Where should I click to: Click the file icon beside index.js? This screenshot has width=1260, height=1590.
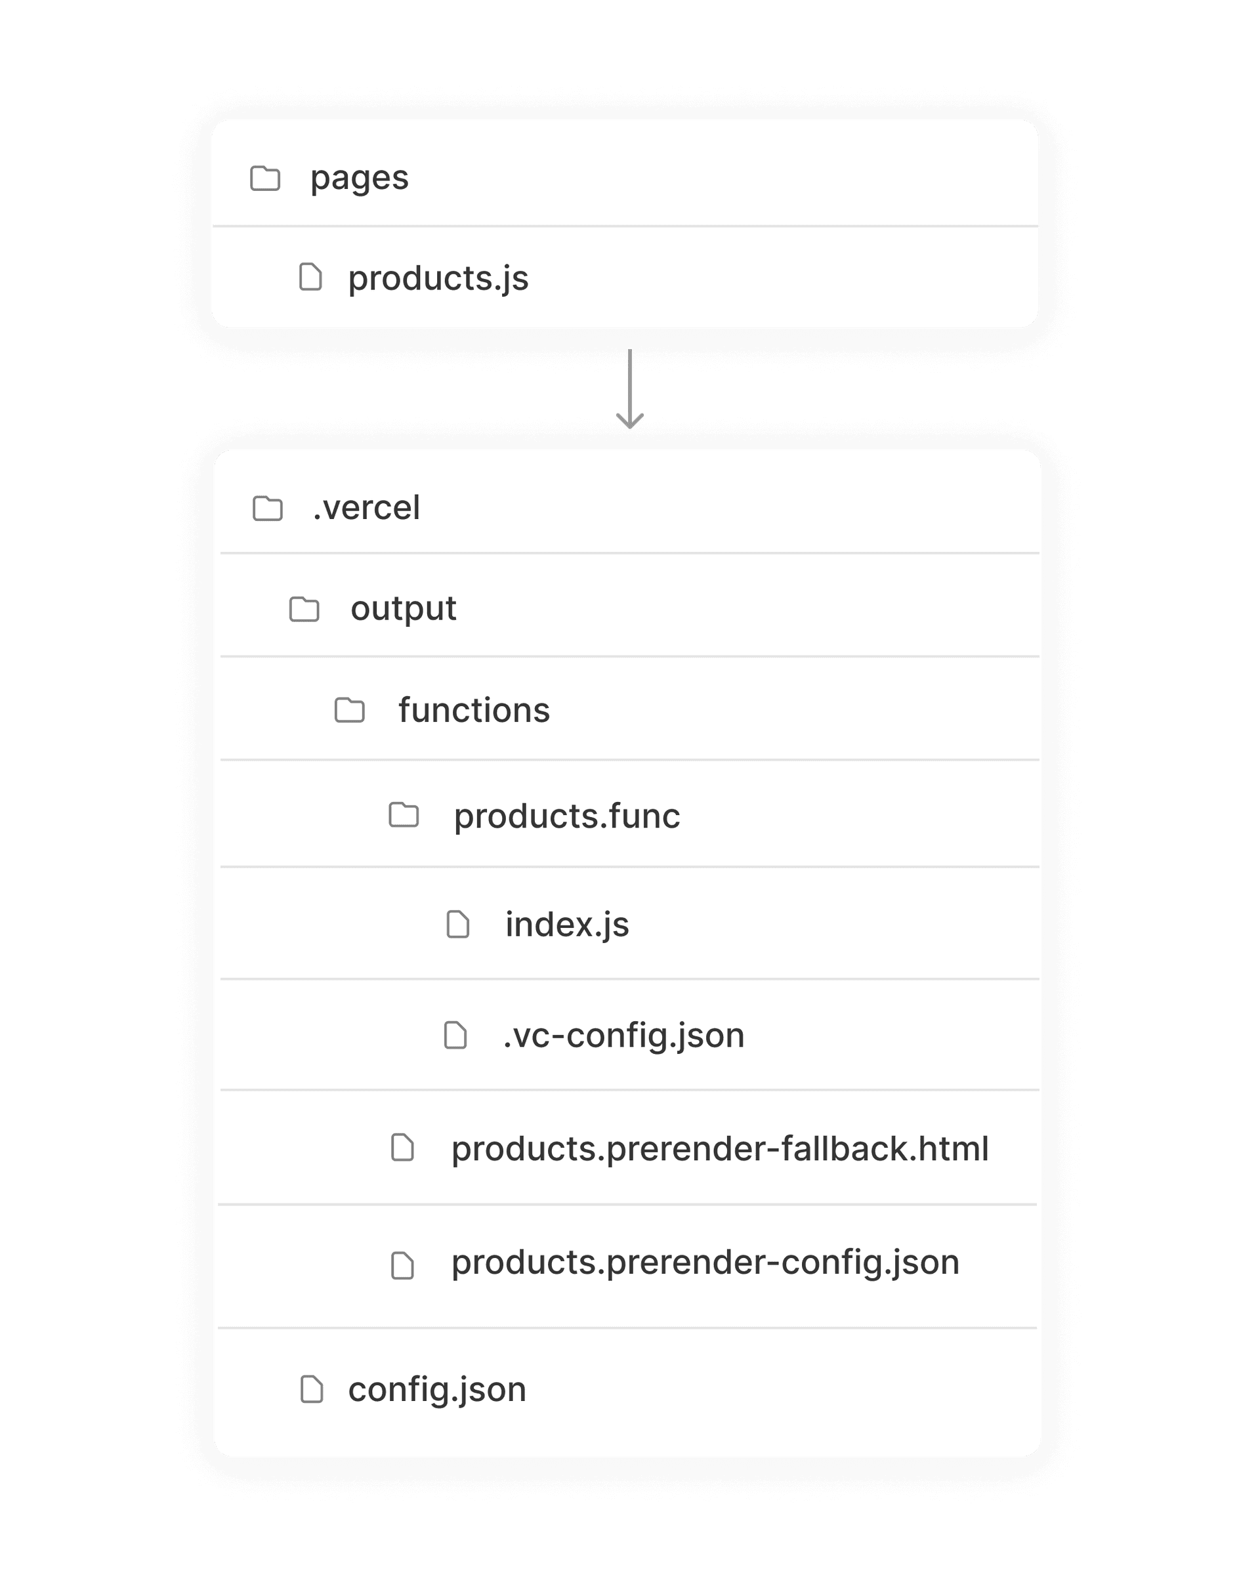(458, 924)
